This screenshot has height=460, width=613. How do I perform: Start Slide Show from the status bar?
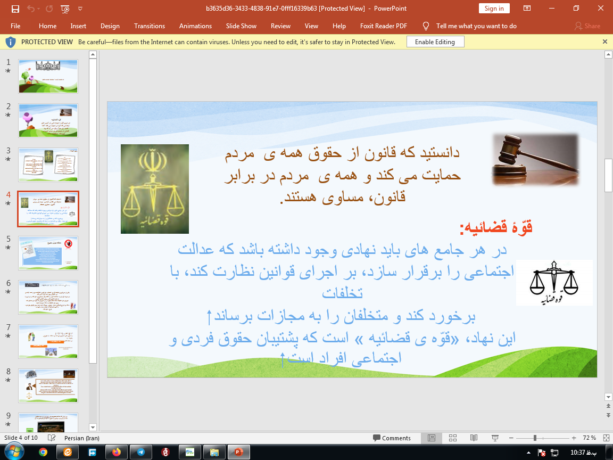point(494,438)
